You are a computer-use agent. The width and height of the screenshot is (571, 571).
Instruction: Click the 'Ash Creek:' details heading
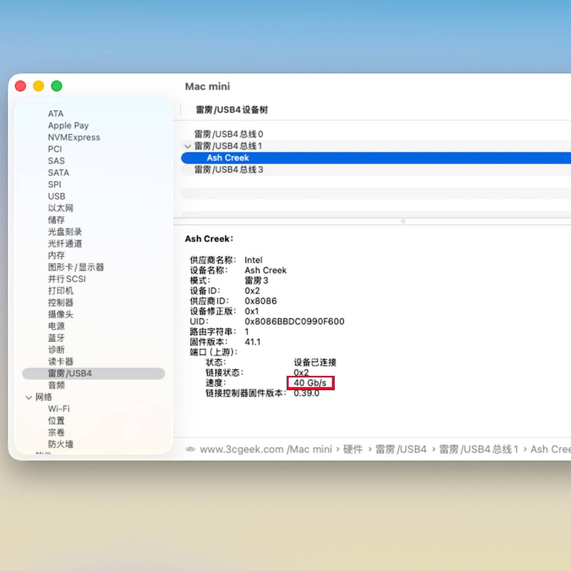[x=209, y=239]
